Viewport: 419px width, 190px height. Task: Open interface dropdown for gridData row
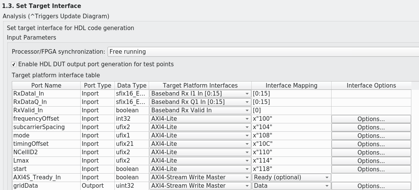200,186
